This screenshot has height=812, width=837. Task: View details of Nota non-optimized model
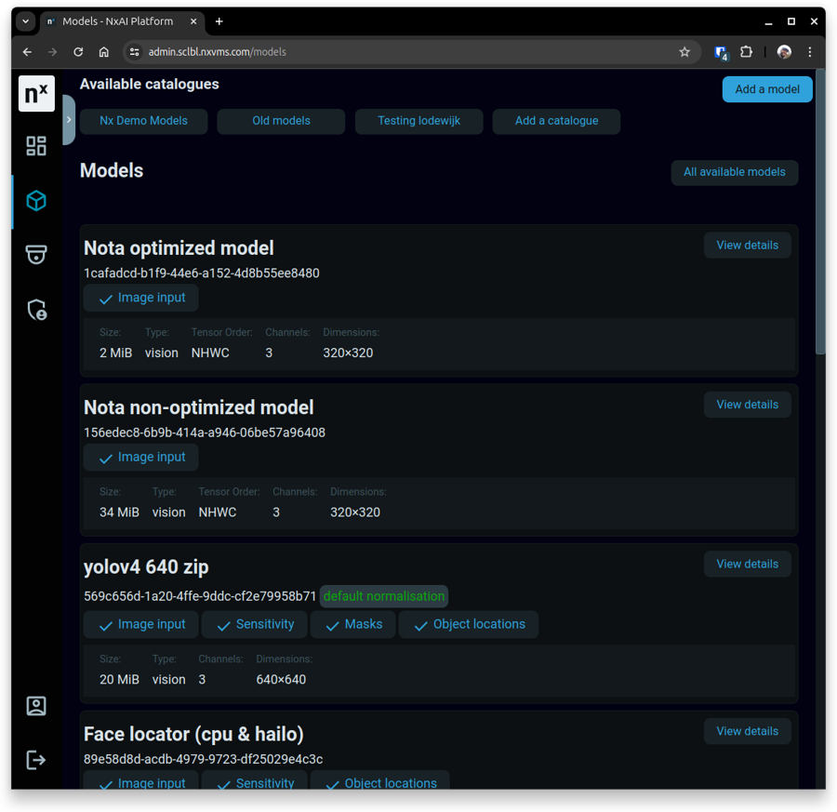(747, 405)
